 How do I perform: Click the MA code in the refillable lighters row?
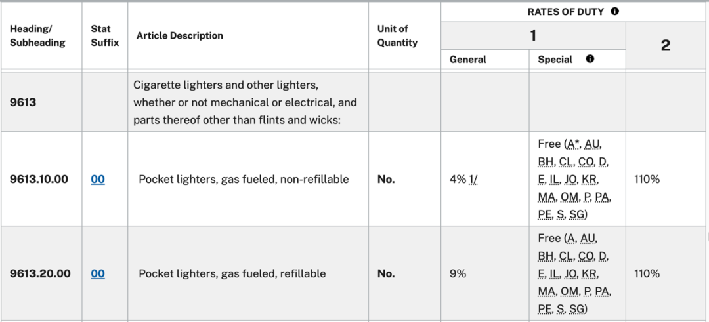[547, 291]
